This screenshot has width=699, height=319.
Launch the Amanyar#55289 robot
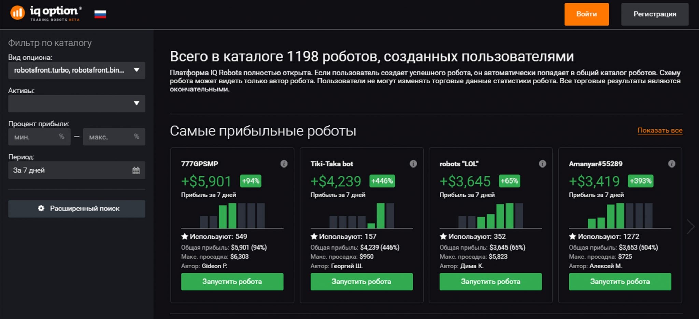pos(620,282)
